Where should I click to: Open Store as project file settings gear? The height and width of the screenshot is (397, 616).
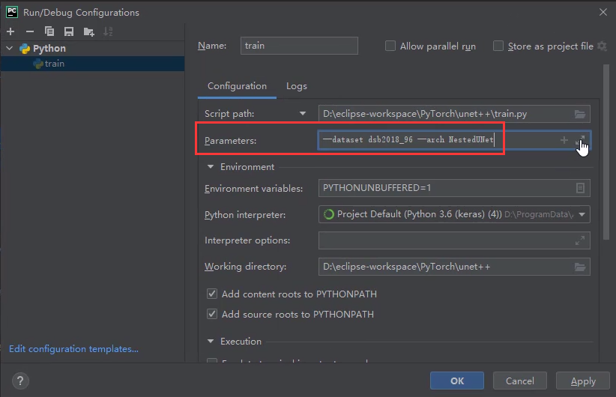tap(602, 46)
